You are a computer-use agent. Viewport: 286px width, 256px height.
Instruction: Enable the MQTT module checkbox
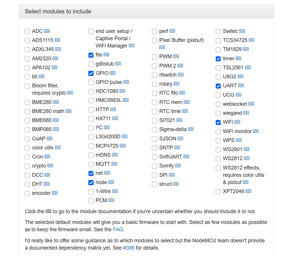[91, 164]
